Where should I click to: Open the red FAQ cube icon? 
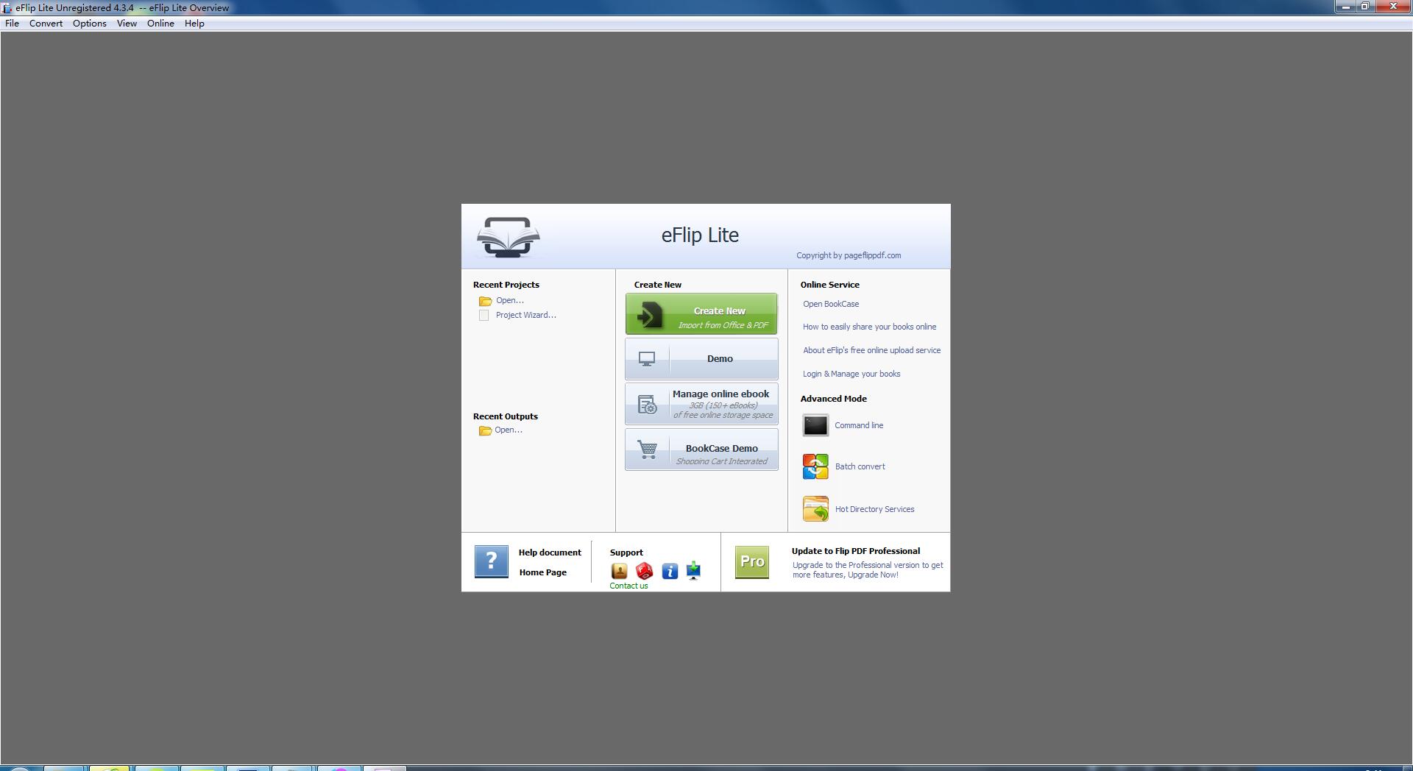point(645,572)
